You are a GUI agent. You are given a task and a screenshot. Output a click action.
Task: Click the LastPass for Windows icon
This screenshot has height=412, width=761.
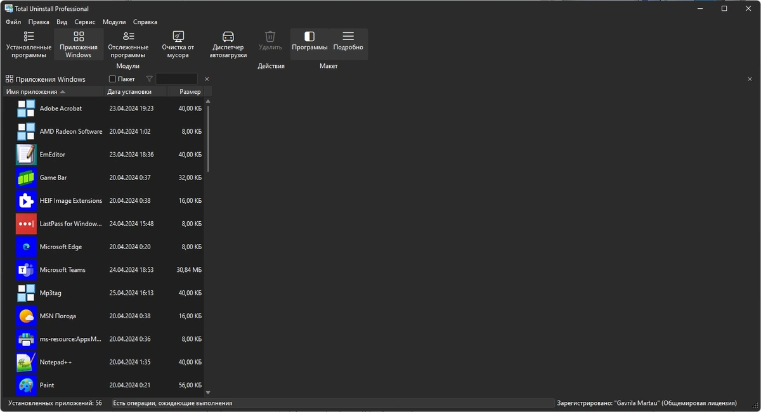click(26, 224)
